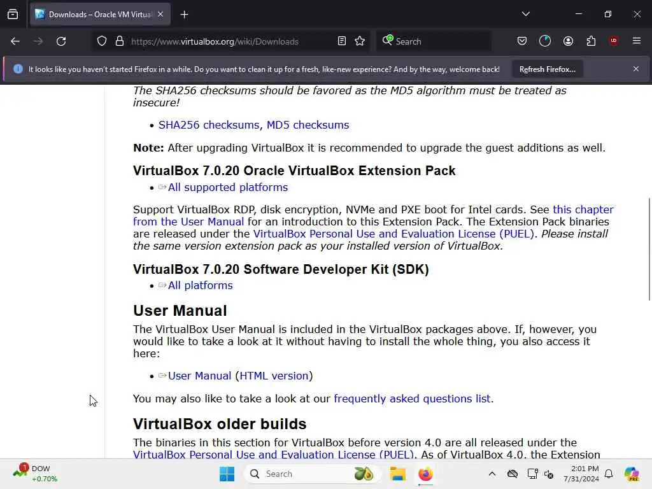This screenshot has width=652, height=489.
Task: Show hidden system tray icons chevron
Action: 492,474
